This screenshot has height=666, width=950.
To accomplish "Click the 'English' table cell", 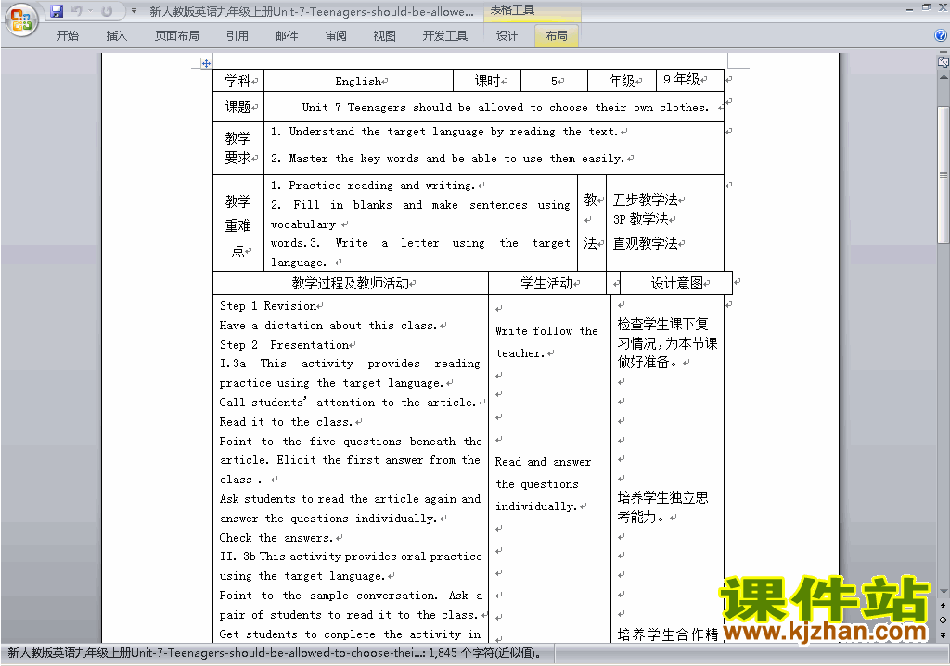I will [359, 81].
